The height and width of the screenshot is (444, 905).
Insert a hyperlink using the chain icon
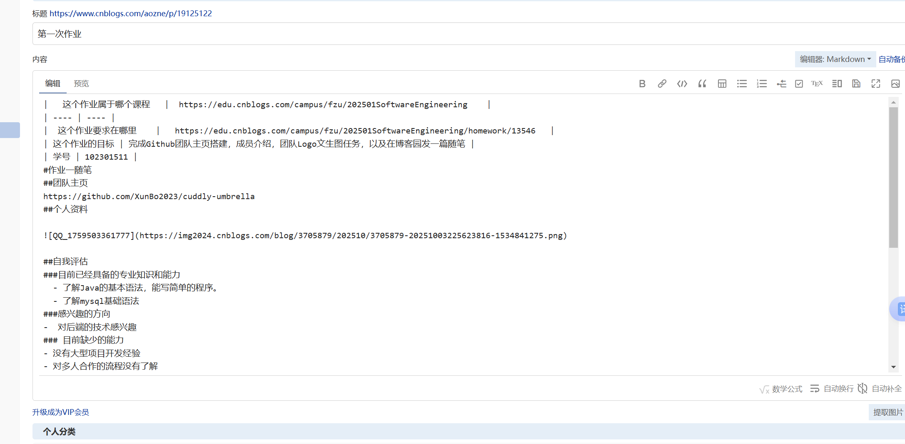(x=662, y=84)
